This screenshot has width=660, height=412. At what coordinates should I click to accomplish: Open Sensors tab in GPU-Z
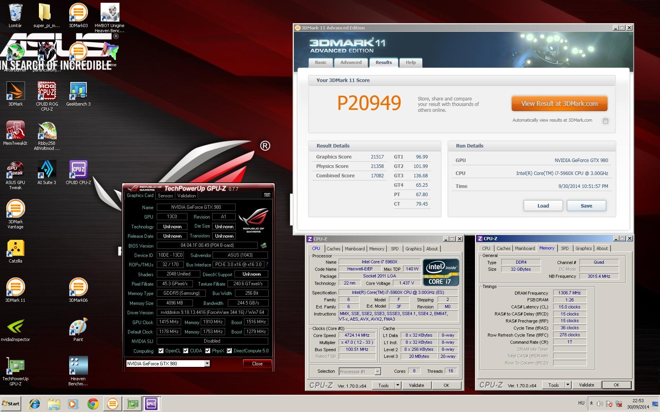[165, 196]
